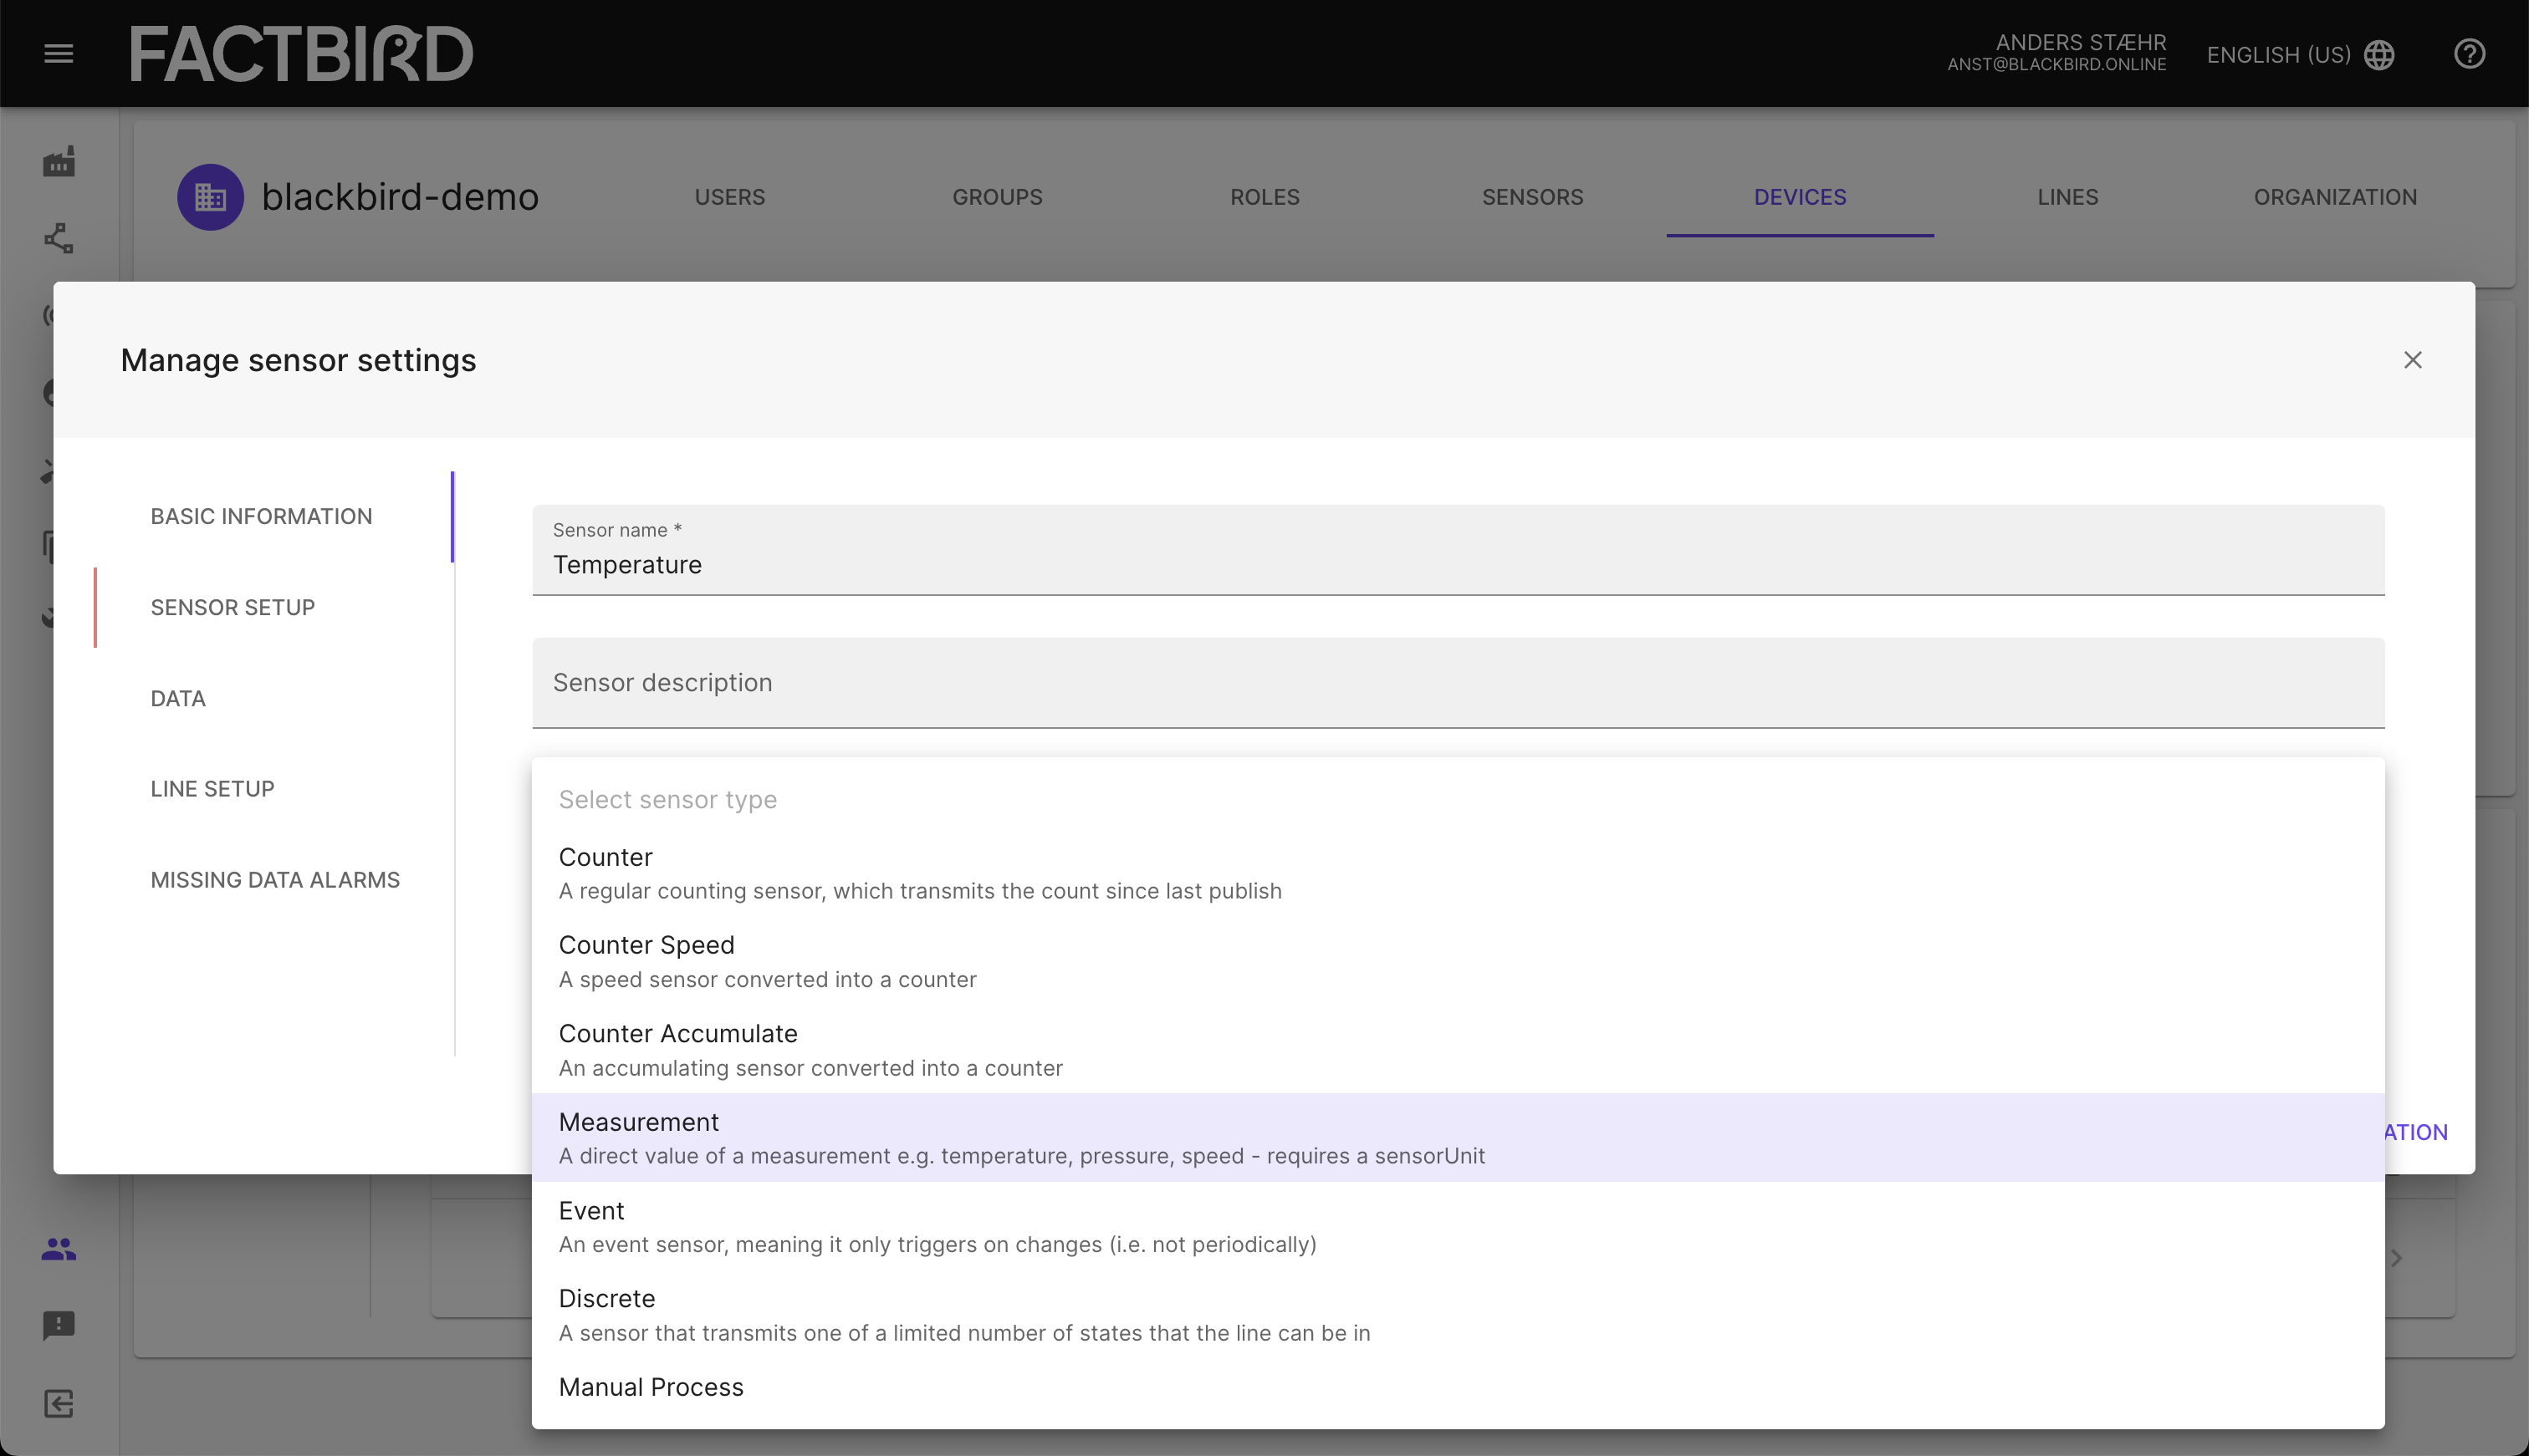This screenshot has width=2529, height=1456.
Task: Open the share nodes sidebar icon
Action: tap(59, 238)
